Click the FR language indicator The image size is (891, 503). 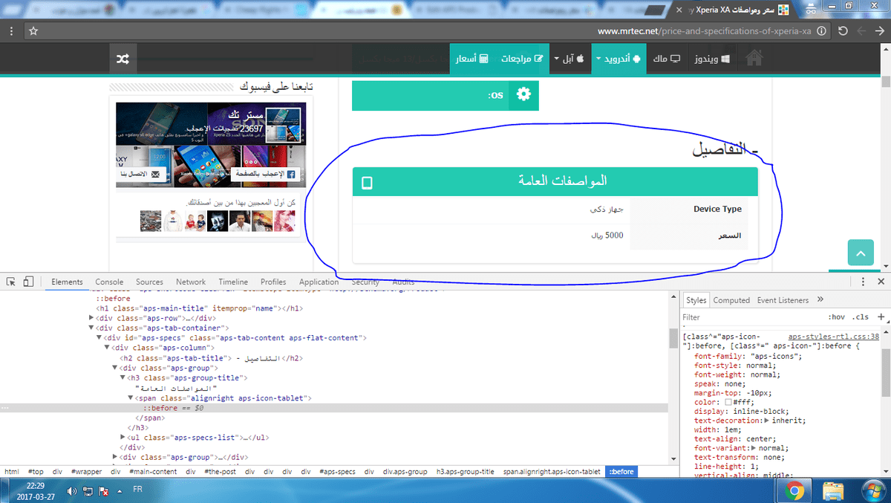(x=137, y=490)
